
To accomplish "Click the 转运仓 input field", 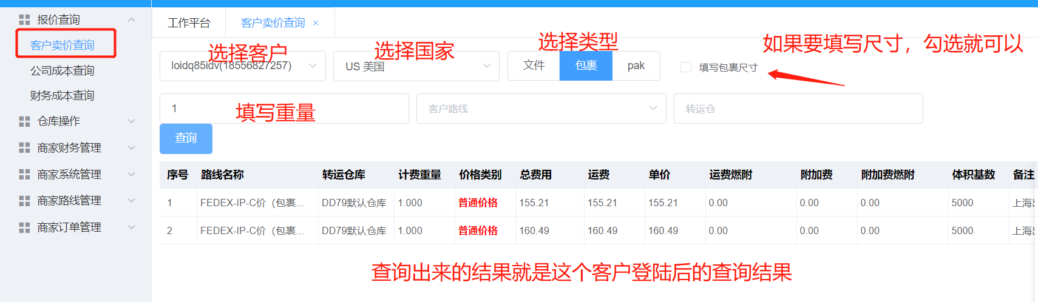I will point(798,109).
